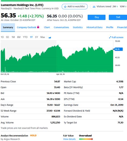Click the Apr 29, 19 axis date

[x=61, y=74]
